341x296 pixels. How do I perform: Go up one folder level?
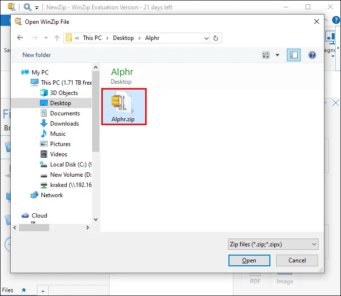click(57, 38)
